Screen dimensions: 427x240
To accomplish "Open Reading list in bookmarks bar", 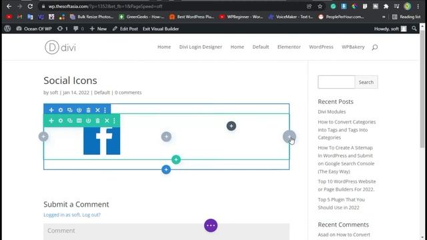I will click(406, 17).
